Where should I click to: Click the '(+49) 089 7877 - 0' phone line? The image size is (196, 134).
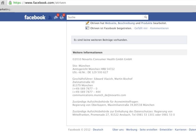pyautogui.click(x=85, y=89)
